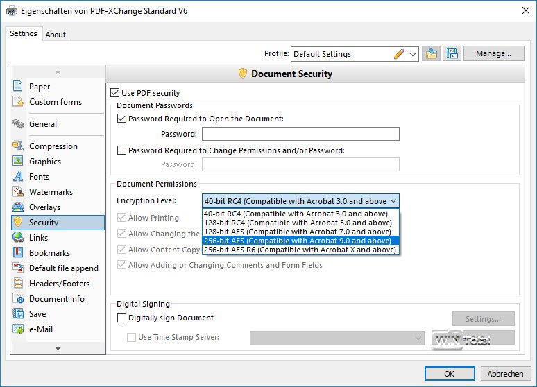Select the Bookmarks icon
Viewport: 537px width, 387px height.
19,253
